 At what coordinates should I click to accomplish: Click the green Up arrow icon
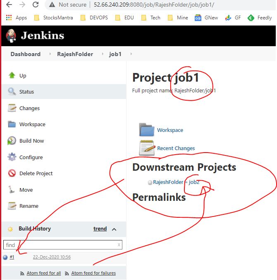pyautogui.click(x=12, y=75)
